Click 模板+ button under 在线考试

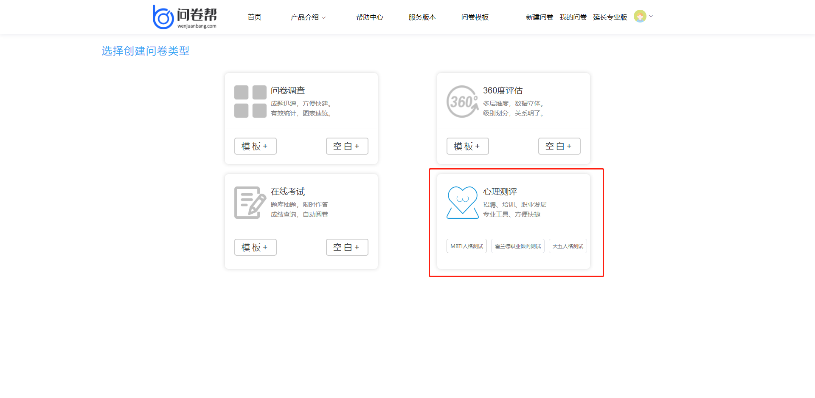click(x=256, y=247)
